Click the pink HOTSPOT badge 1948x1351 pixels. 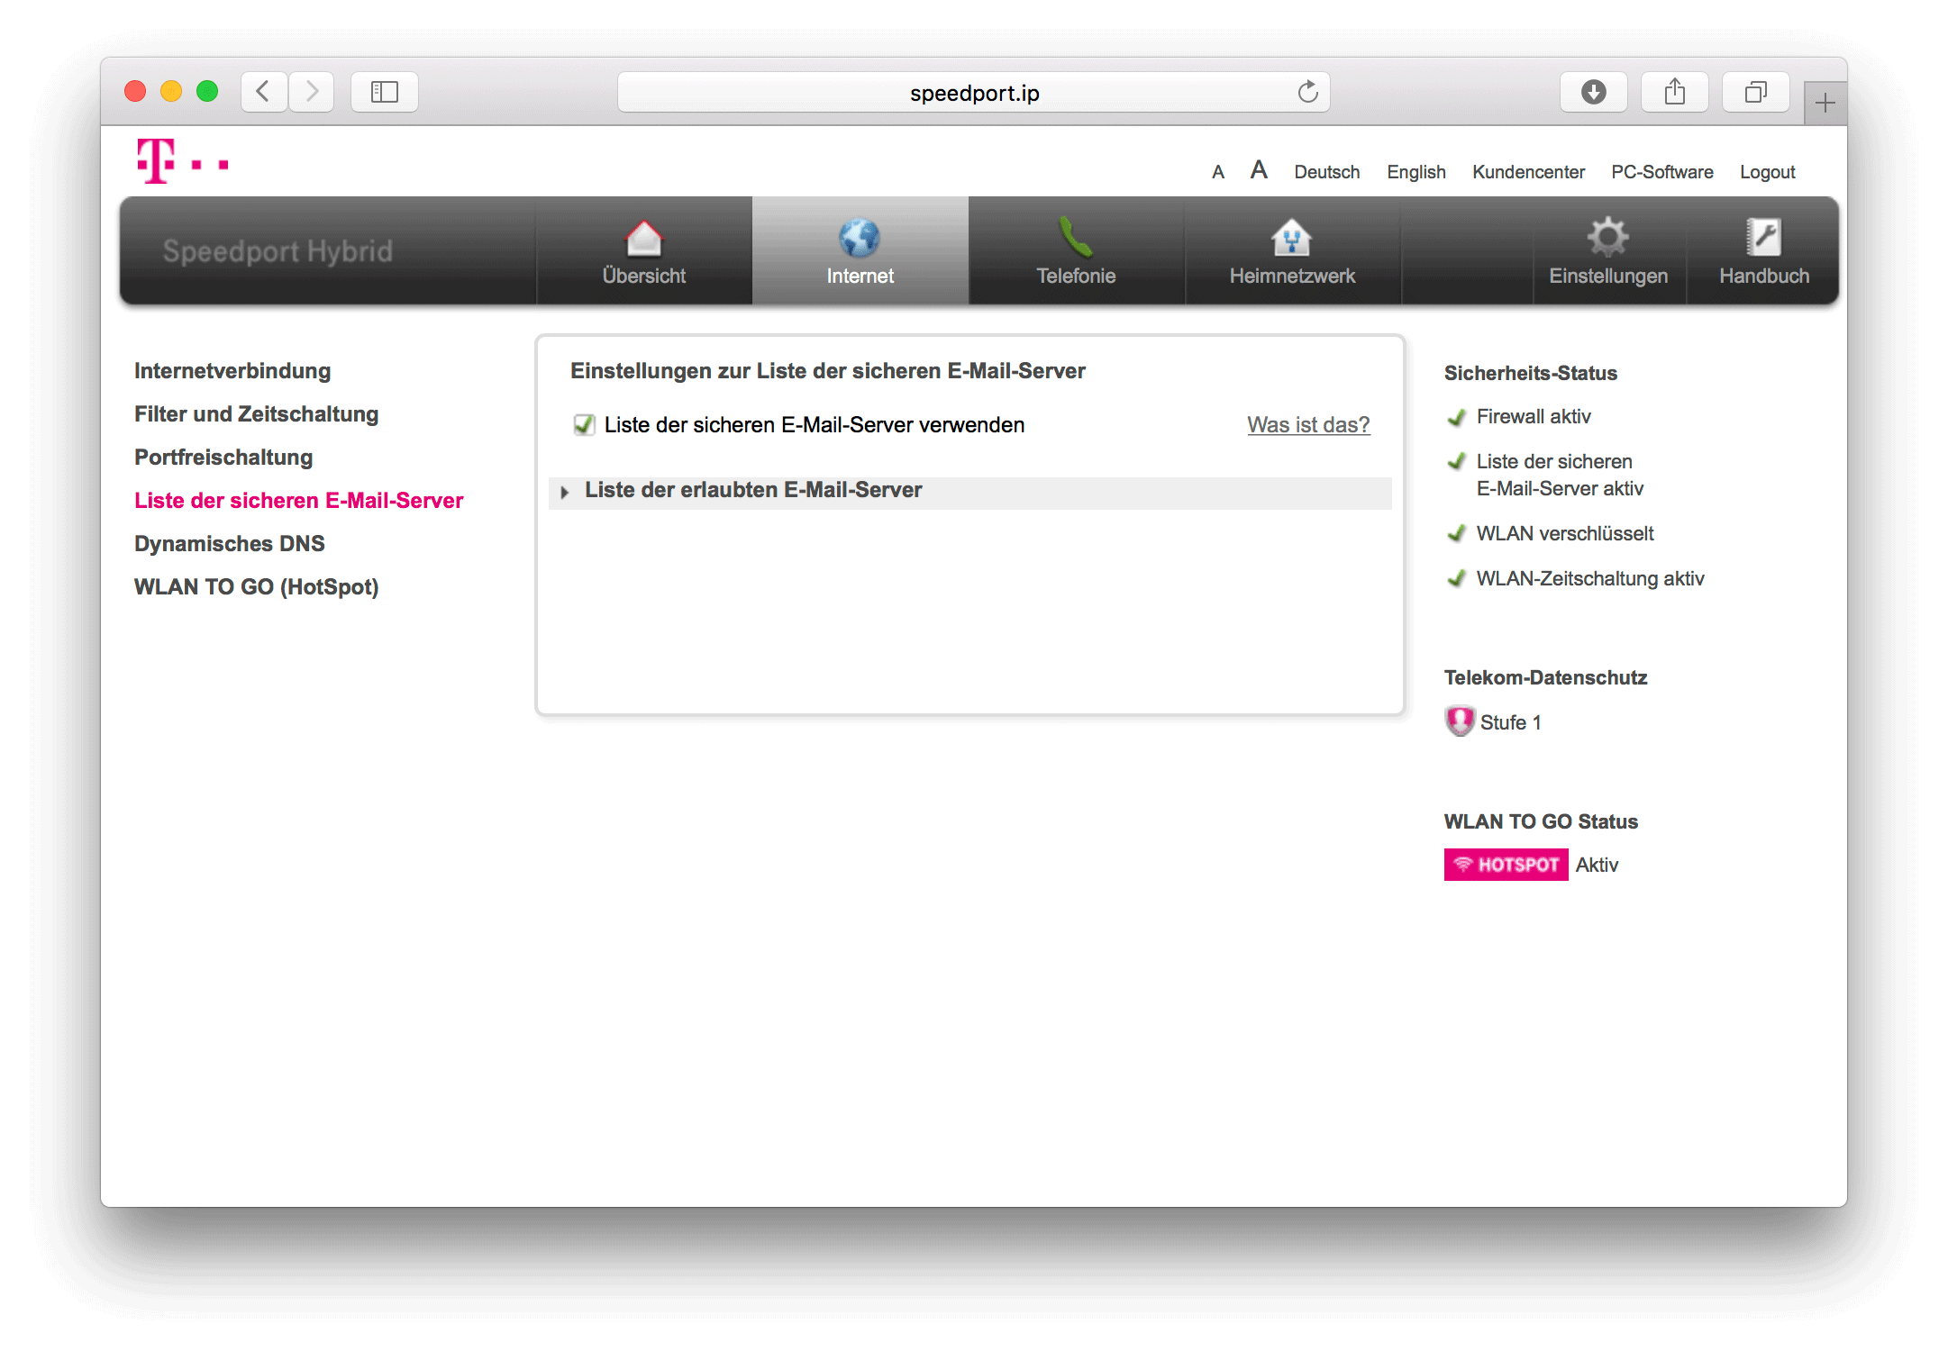1506,865
